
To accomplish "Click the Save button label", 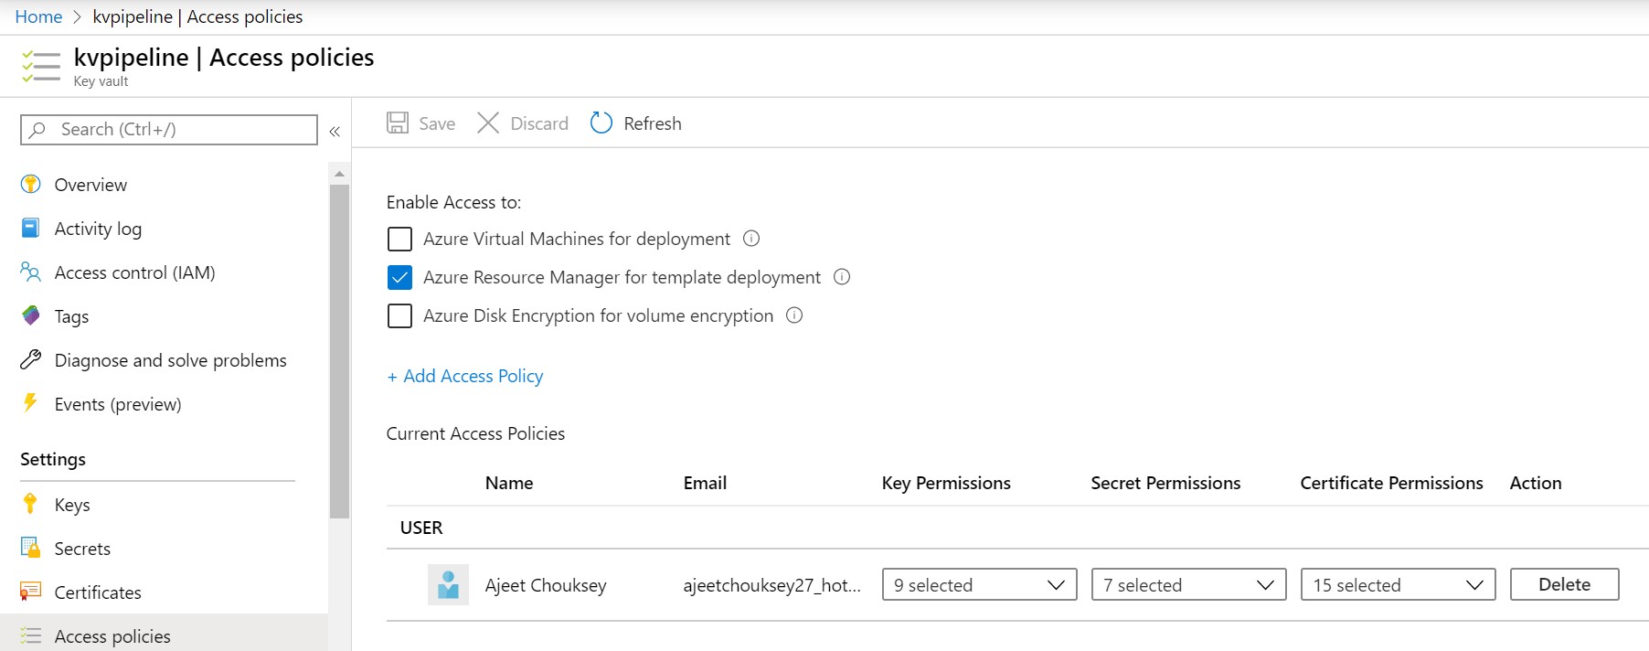I will click(437, 123).
